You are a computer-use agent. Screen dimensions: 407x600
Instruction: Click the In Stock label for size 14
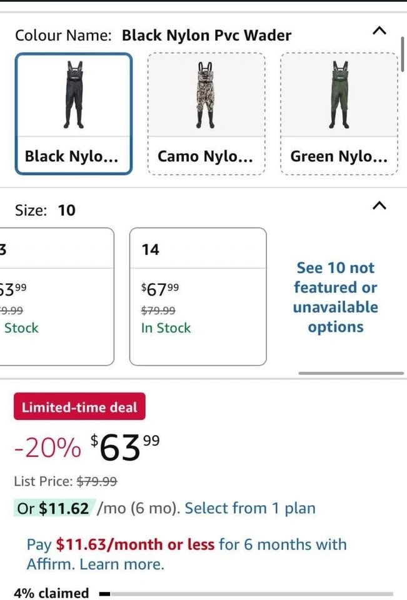click(x=166, y=328)
